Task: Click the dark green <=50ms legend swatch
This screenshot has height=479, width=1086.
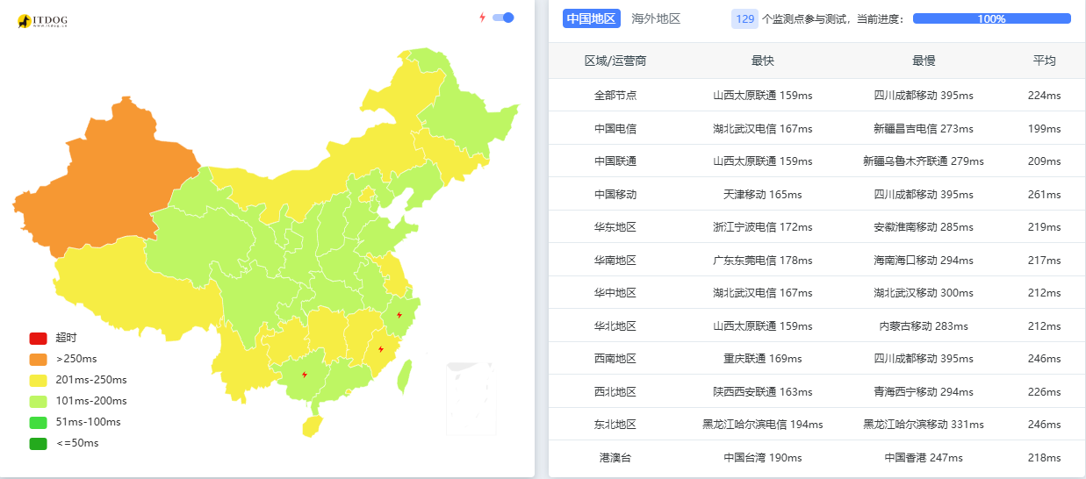Action: tap(38, 443)
